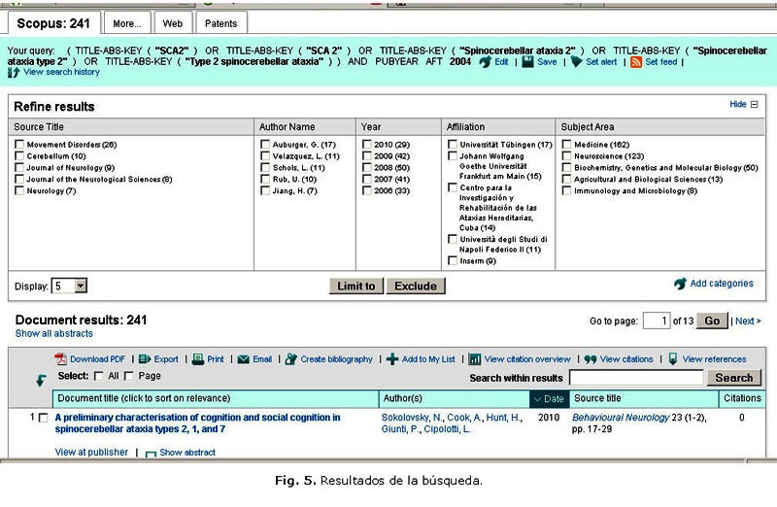The width and height of the screenshot is (777, 507).
Task: Click the Download PDF icon
Action: point(62,359)
